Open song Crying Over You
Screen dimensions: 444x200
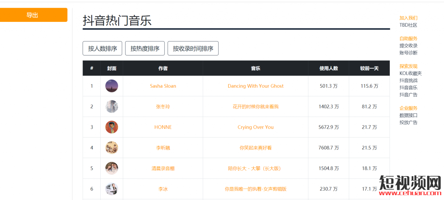pyautogui.click(x=256, y=127)
